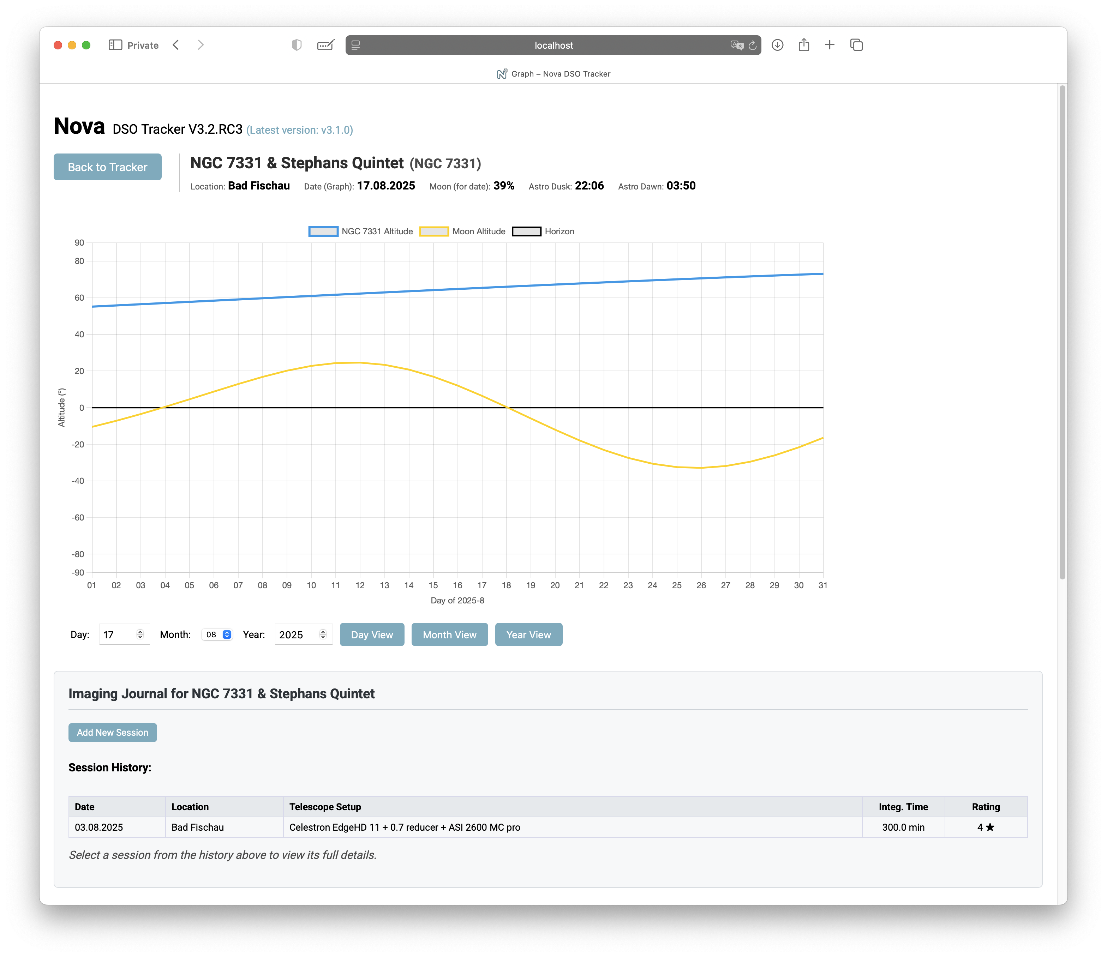
Task: Click the Year field stepper arrows
Action: pos(323,634)
